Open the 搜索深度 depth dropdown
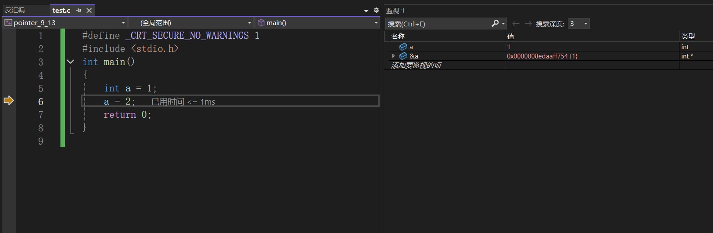This screenshot has width=713, height=233. 579,23
